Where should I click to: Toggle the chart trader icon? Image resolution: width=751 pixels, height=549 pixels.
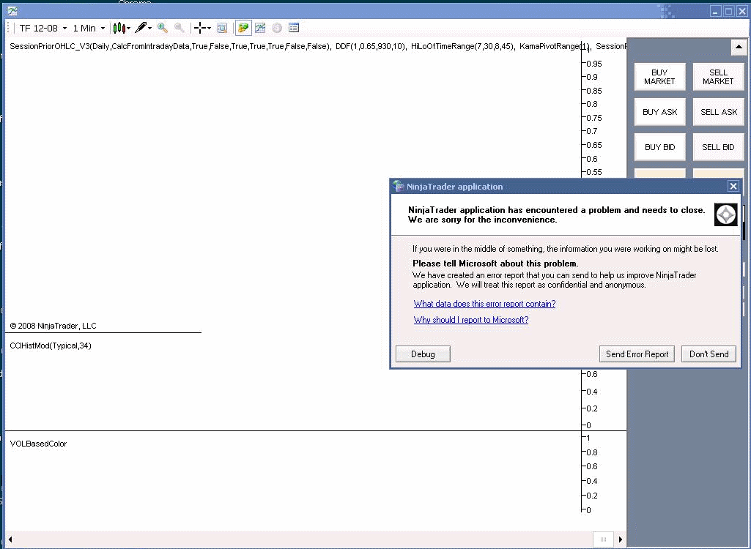(243, 28)
